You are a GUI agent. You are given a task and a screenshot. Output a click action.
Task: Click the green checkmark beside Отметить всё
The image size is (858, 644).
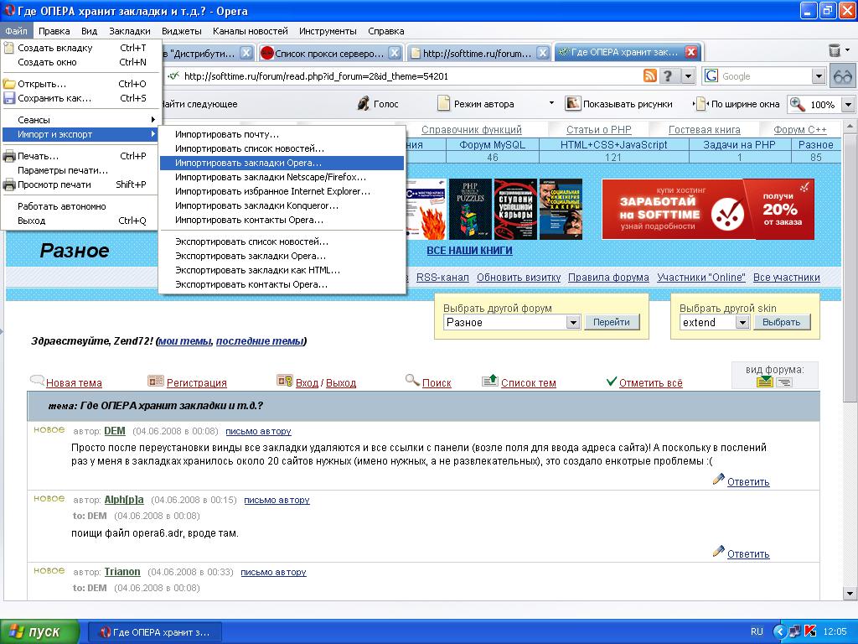click(x=612, y=382)
